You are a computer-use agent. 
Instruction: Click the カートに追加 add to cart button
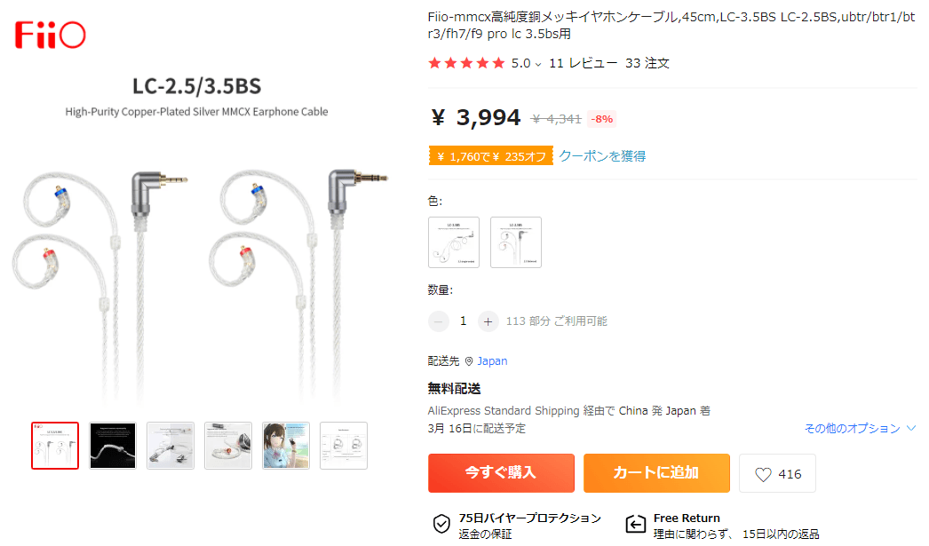point(656,473)
